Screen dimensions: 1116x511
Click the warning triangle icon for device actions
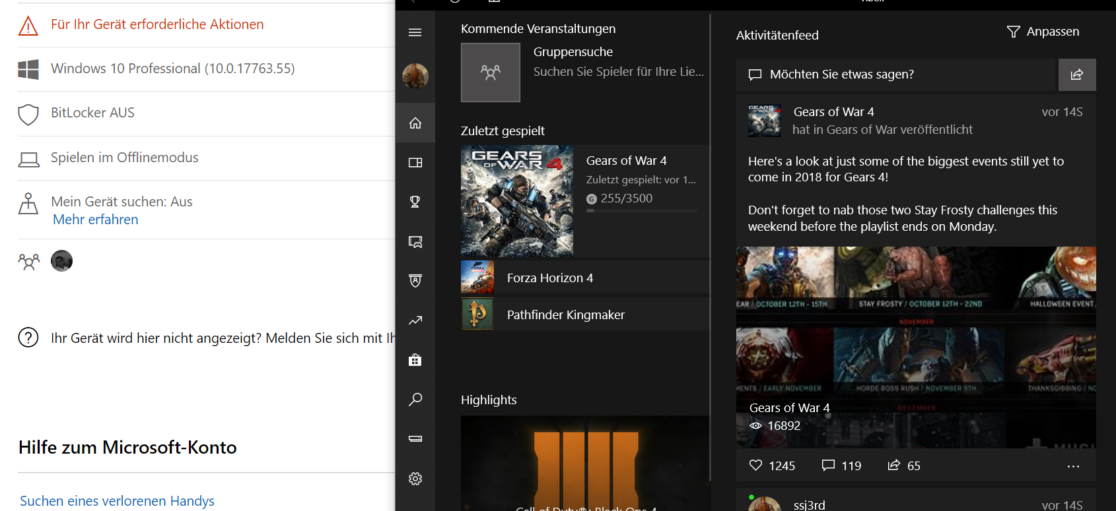click(28, 26)
